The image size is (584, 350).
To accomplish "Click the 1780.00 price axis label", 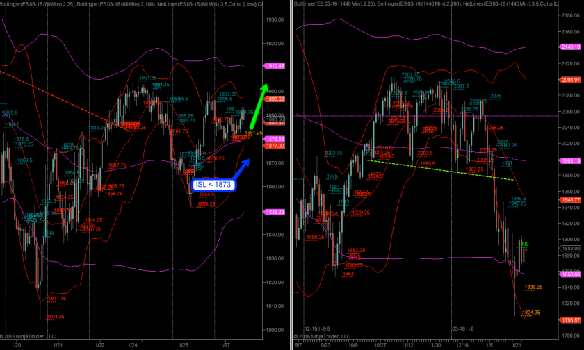I will [571, 335].
